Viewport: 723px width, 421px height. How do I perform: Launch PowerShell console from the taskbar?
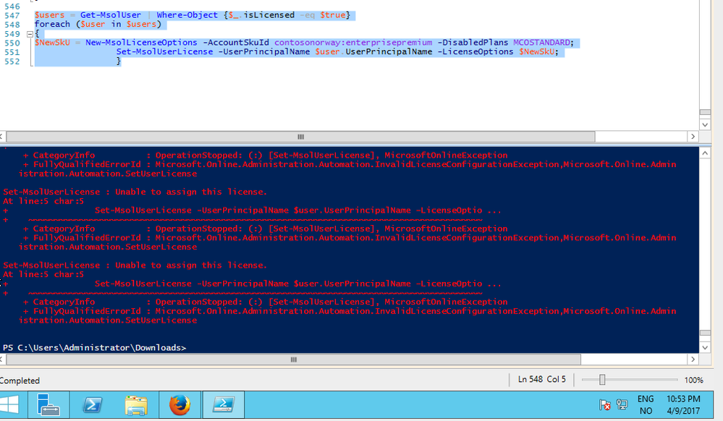pyautogui.click(x=92, y=404)
